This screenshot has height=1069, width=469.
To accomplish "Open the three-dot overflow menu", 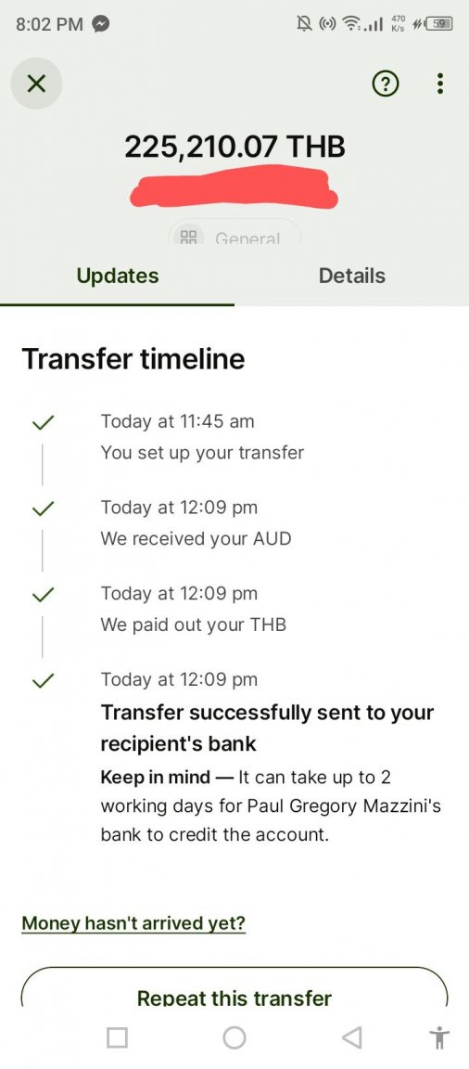I will (440, 84).
